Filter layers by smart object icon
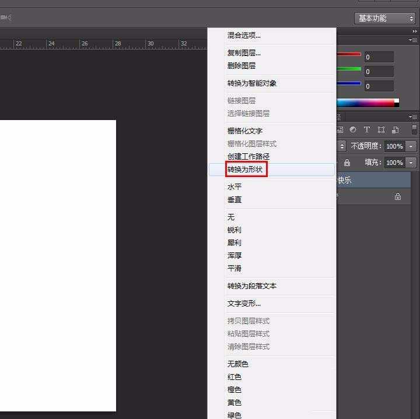This screenshot has width=420, height=419. point(395,129)
